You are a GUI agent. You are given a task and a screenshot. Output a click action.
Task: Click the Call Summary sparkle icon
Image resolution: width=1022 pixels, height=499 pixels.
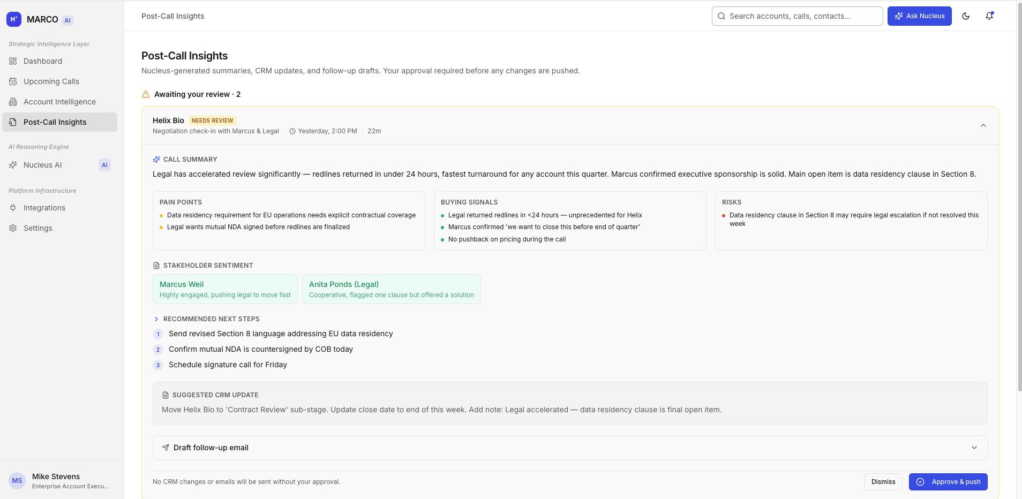pos(156,160)
